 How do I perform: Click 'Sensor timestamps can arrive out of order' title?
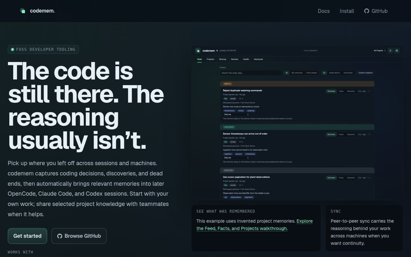tap(245, 134)
